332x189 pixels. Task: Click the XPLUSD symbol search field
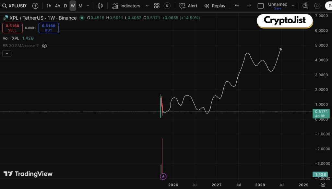15,6
